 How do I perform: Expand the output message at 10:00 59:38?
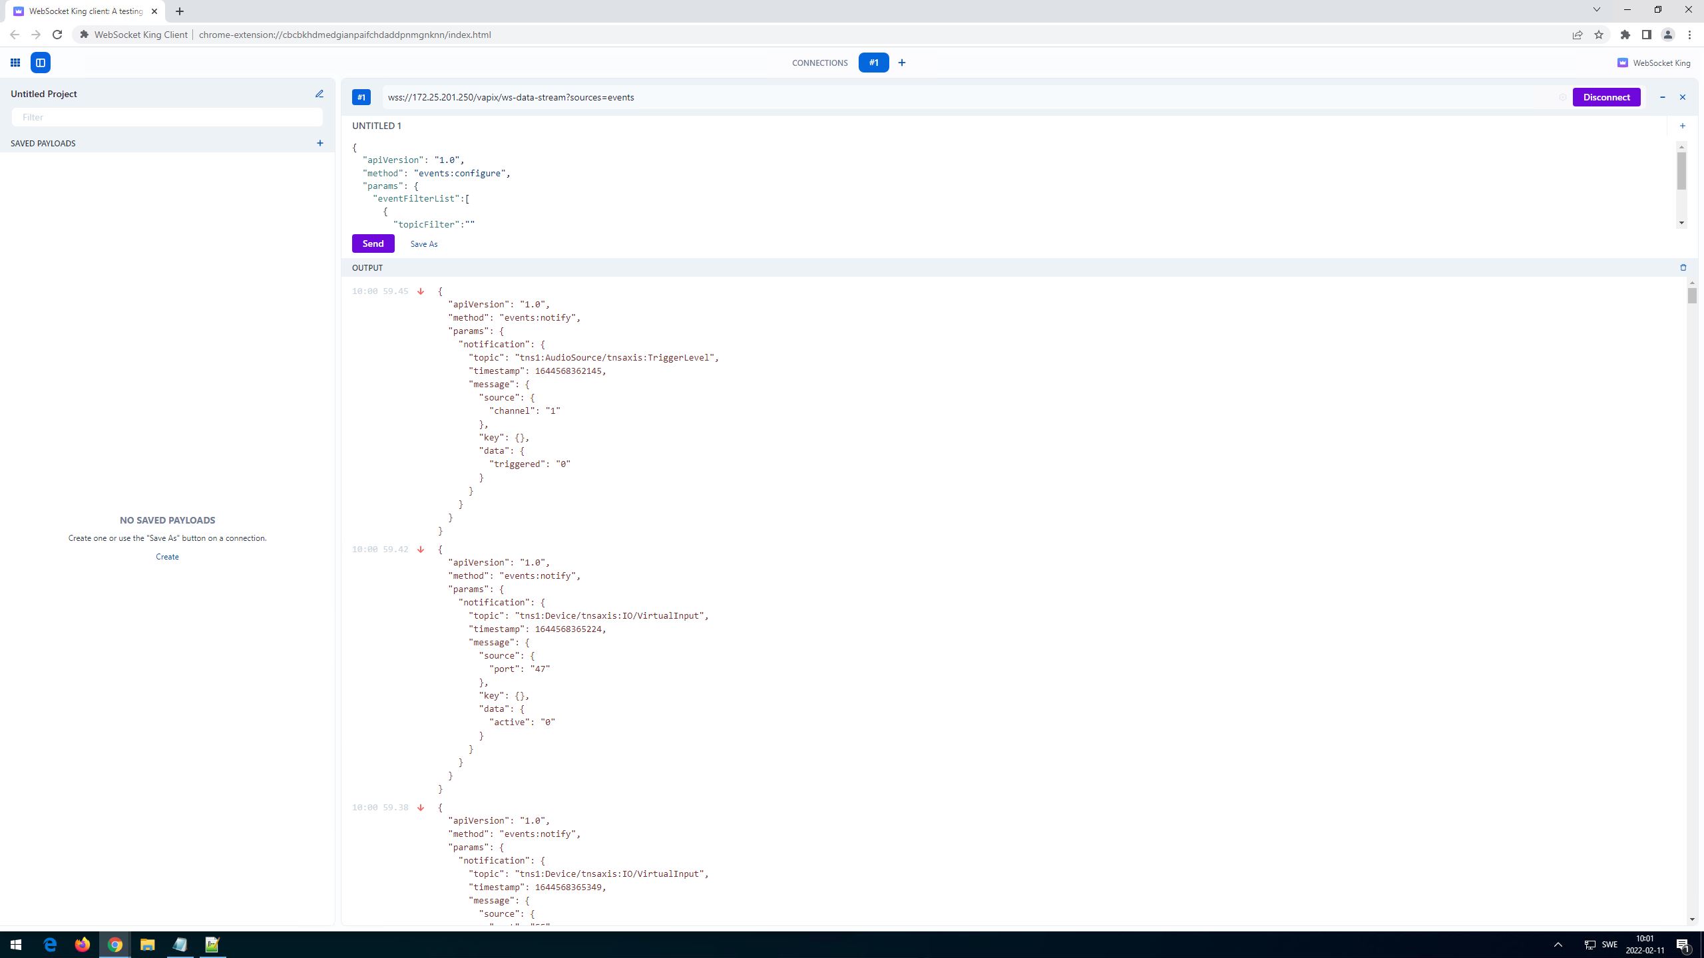tap(420, 807)
